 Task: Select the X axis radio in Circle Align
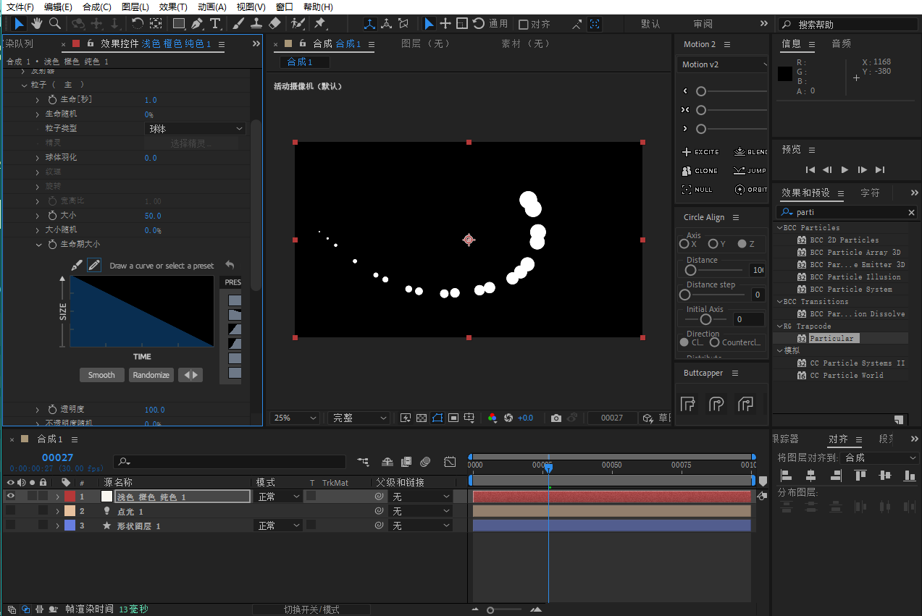coord(684,244)
